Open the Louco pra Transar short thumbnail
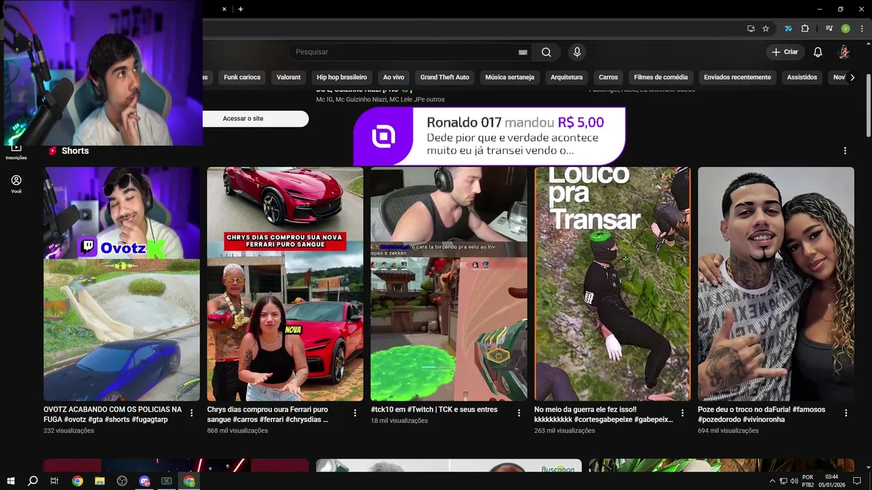 pyautogui.click(x=612, y=284)
